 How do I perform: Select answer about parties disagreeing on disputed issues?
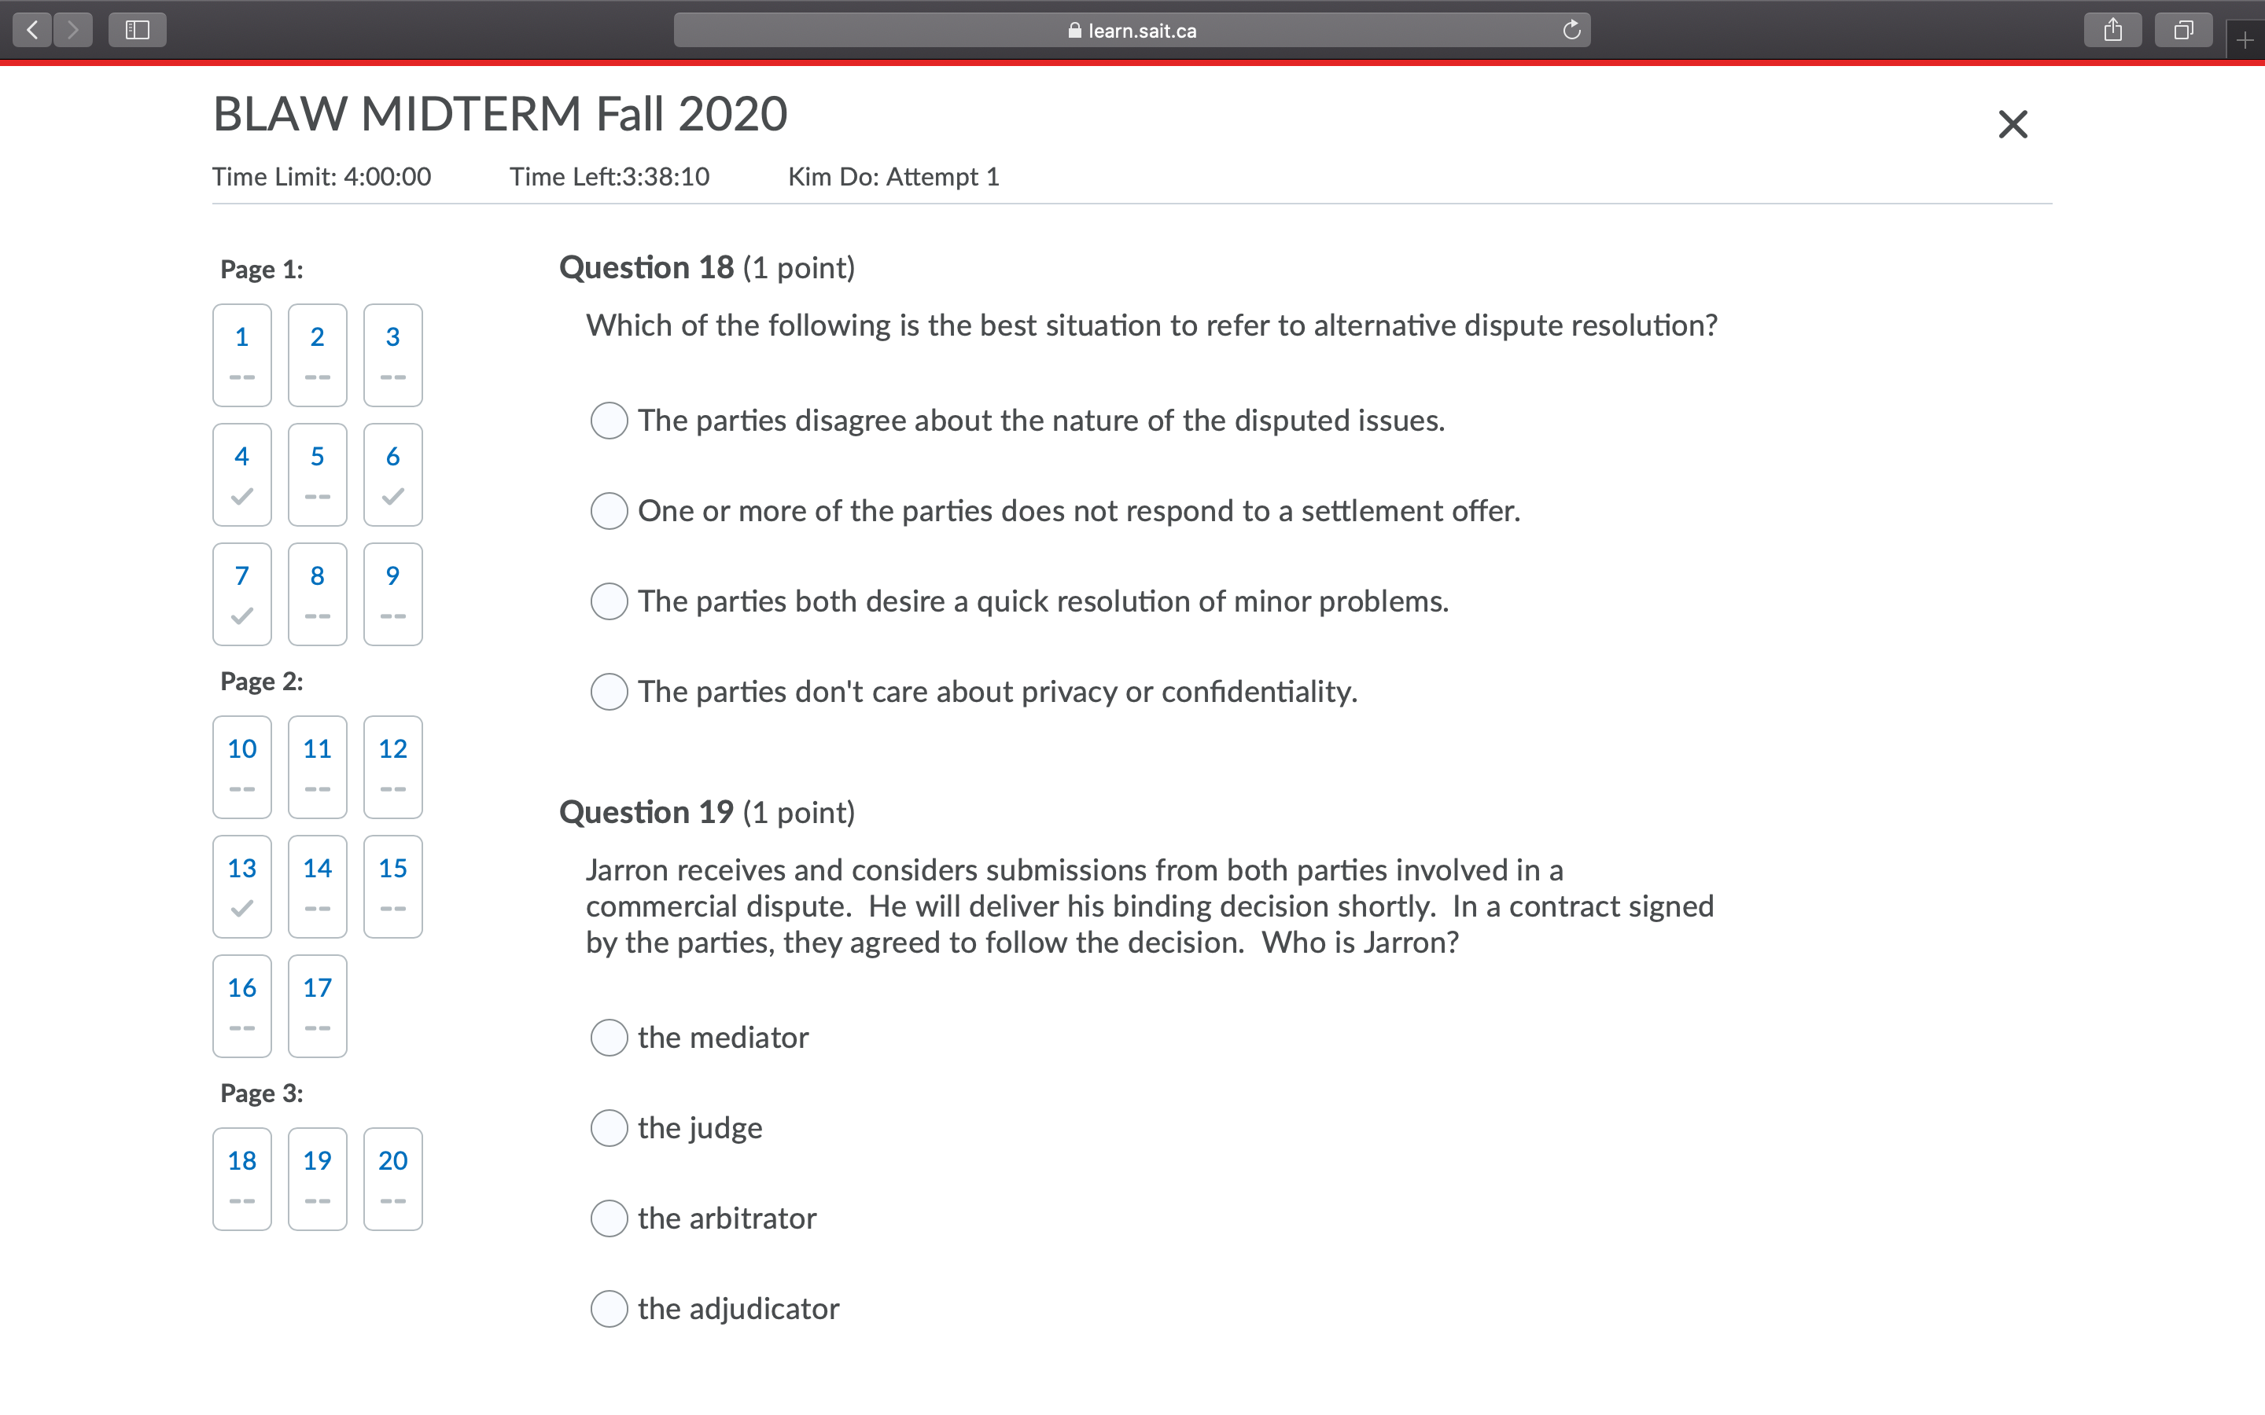[x=610, y=421]
